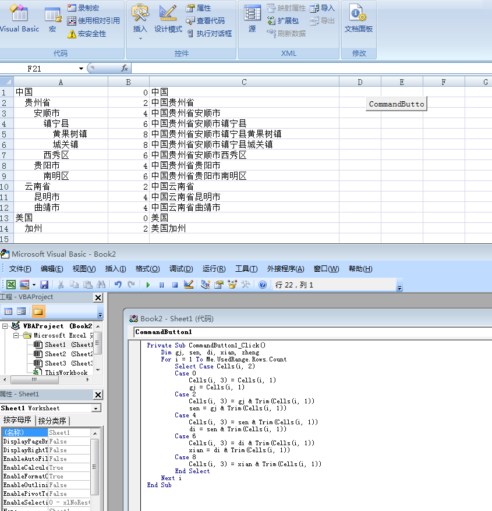The width and height of the screenshot is (492, 511).
Task: Select the EnableCalculation property row
Action: point(46,467)
